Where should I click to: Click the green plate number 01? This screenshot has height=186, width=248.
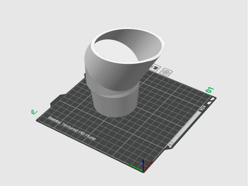click(210, 90)
